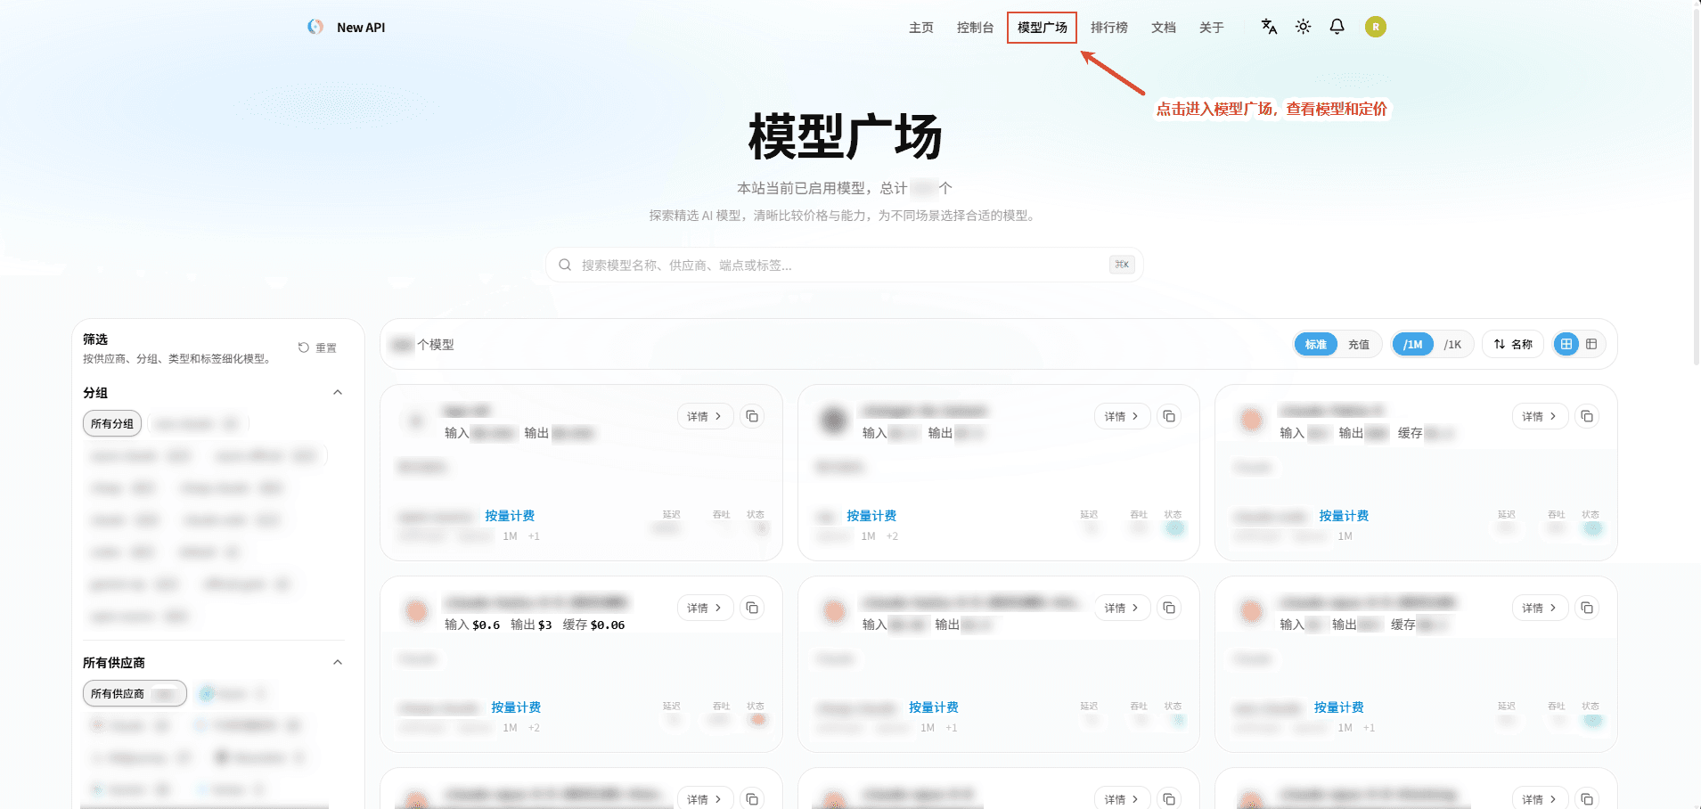Viewport: 1701px width, 809px height.
Task: Copy the model name, second-row right card
Action: [1587, 608]
